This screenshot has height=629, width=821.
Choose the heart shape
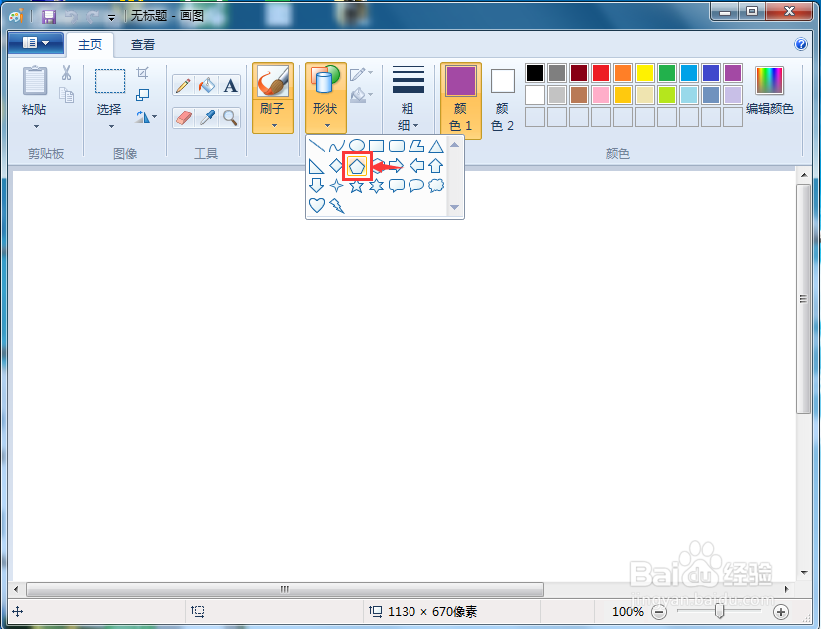(316, 205)
